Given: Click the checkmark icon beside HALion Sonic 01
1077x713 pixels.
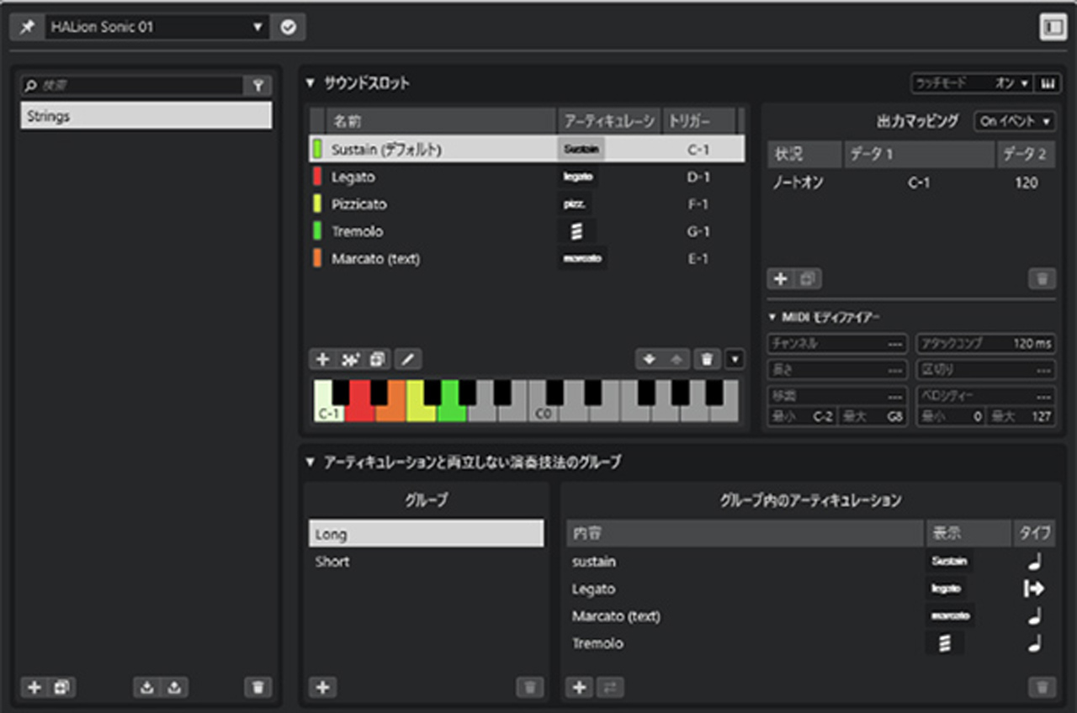Looking at the screenshot, I should coord(289,26).
